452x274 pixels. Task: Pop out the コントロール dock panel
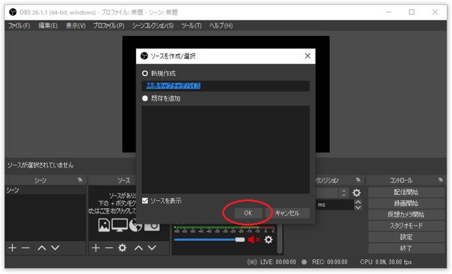tap(441, 180)
